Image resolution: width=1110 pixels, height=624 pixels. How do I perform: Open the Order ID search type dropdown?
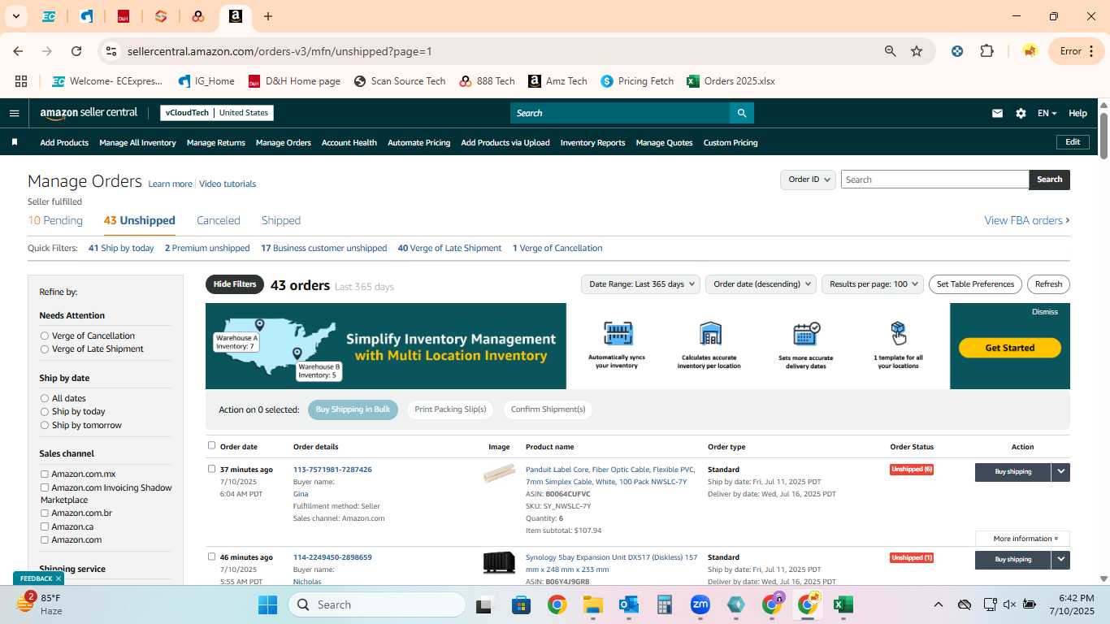[x=808, y=180]
